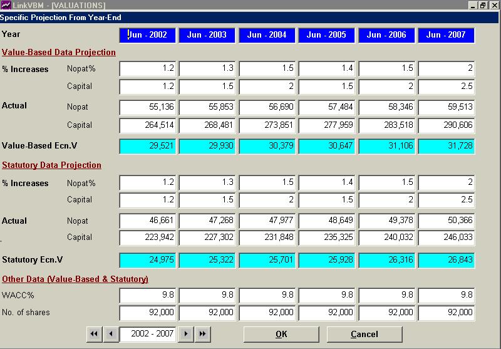
Task: Click Statutory Capital value 240,032
Action: (386, 237)
